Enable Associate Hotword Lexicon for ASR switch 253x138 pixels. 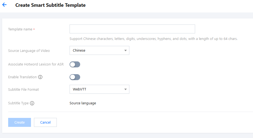(75, 64)
